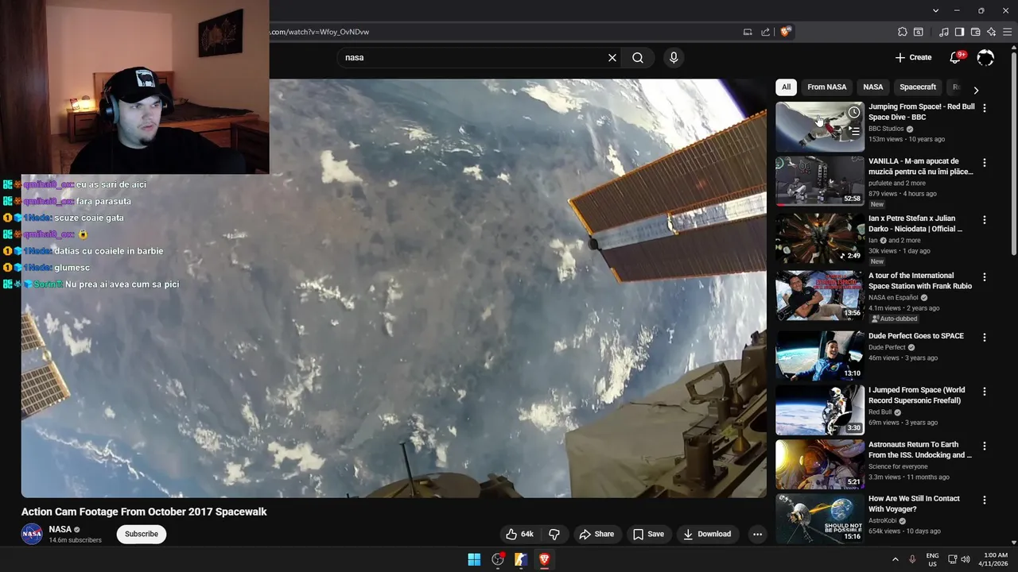Open the NASA channel name link
Image resolution: width=1018 pixels, height=572 pixels.
tap(60, 529)
